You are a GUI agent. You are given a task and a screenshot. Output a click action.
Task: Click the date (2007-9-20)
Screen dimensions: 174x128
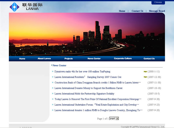click(x=154, y=110)
